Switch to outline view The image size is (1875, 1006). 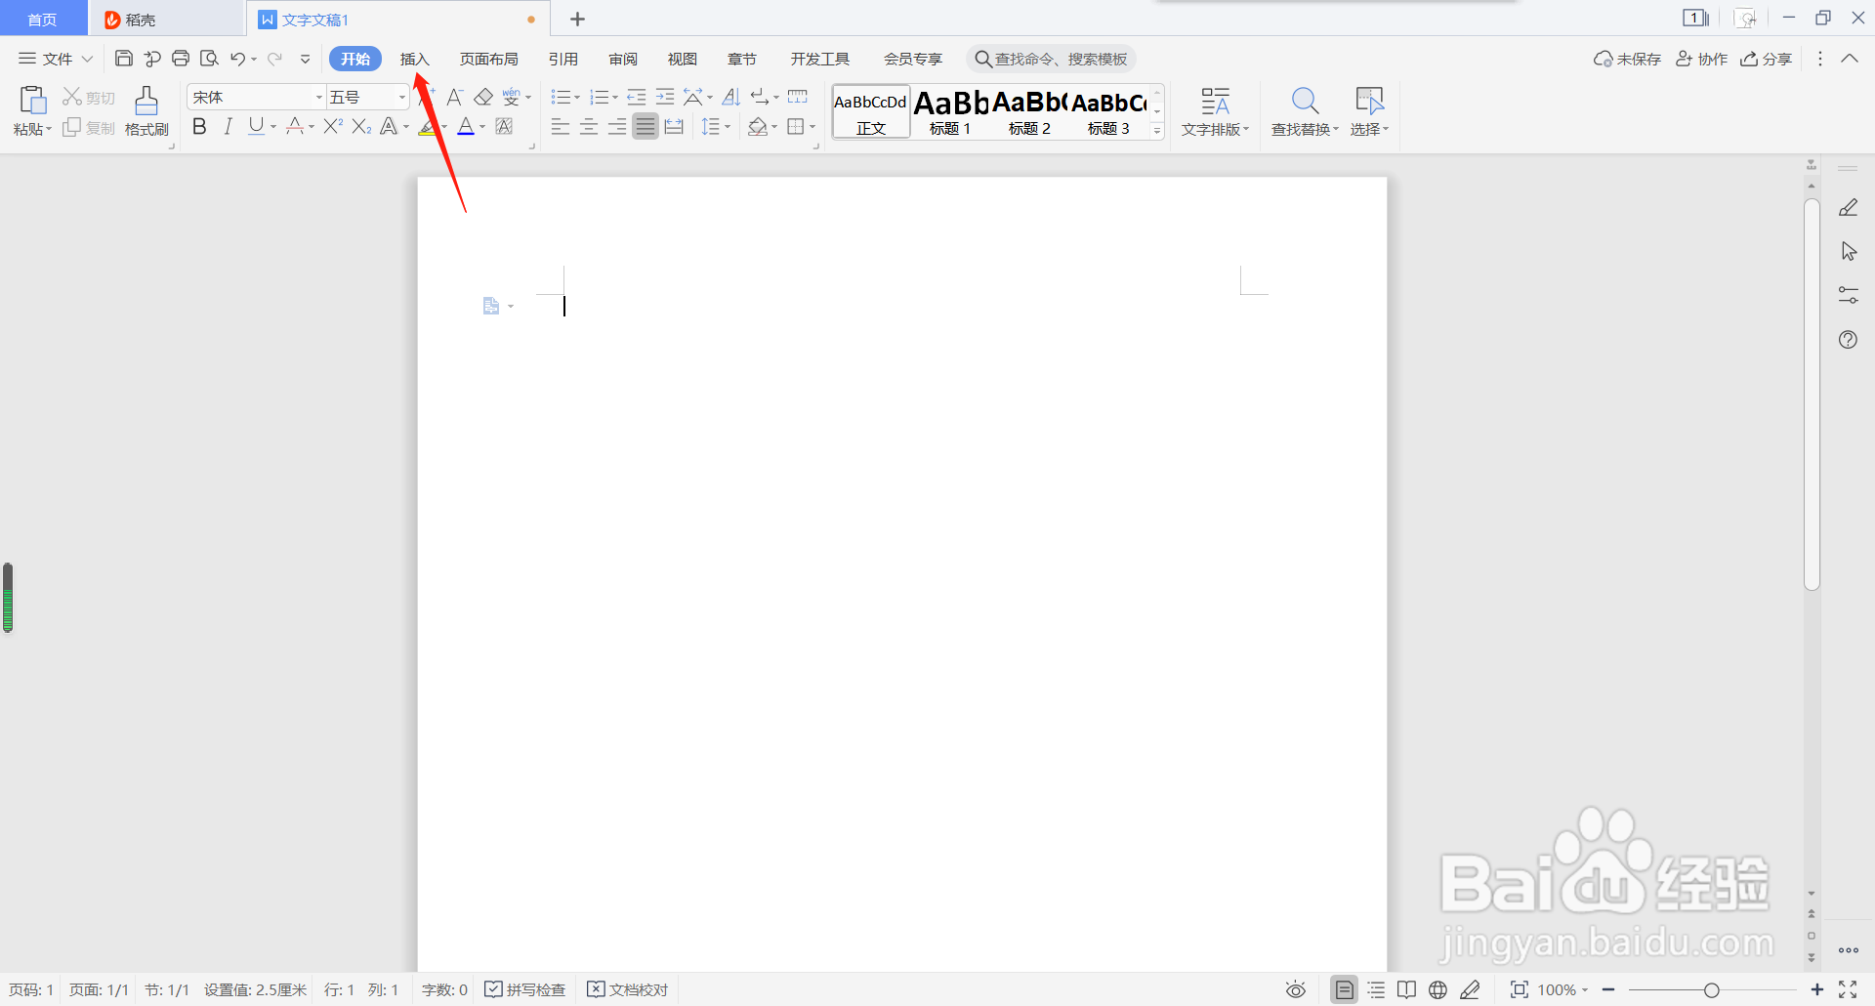click(1376, 990)
